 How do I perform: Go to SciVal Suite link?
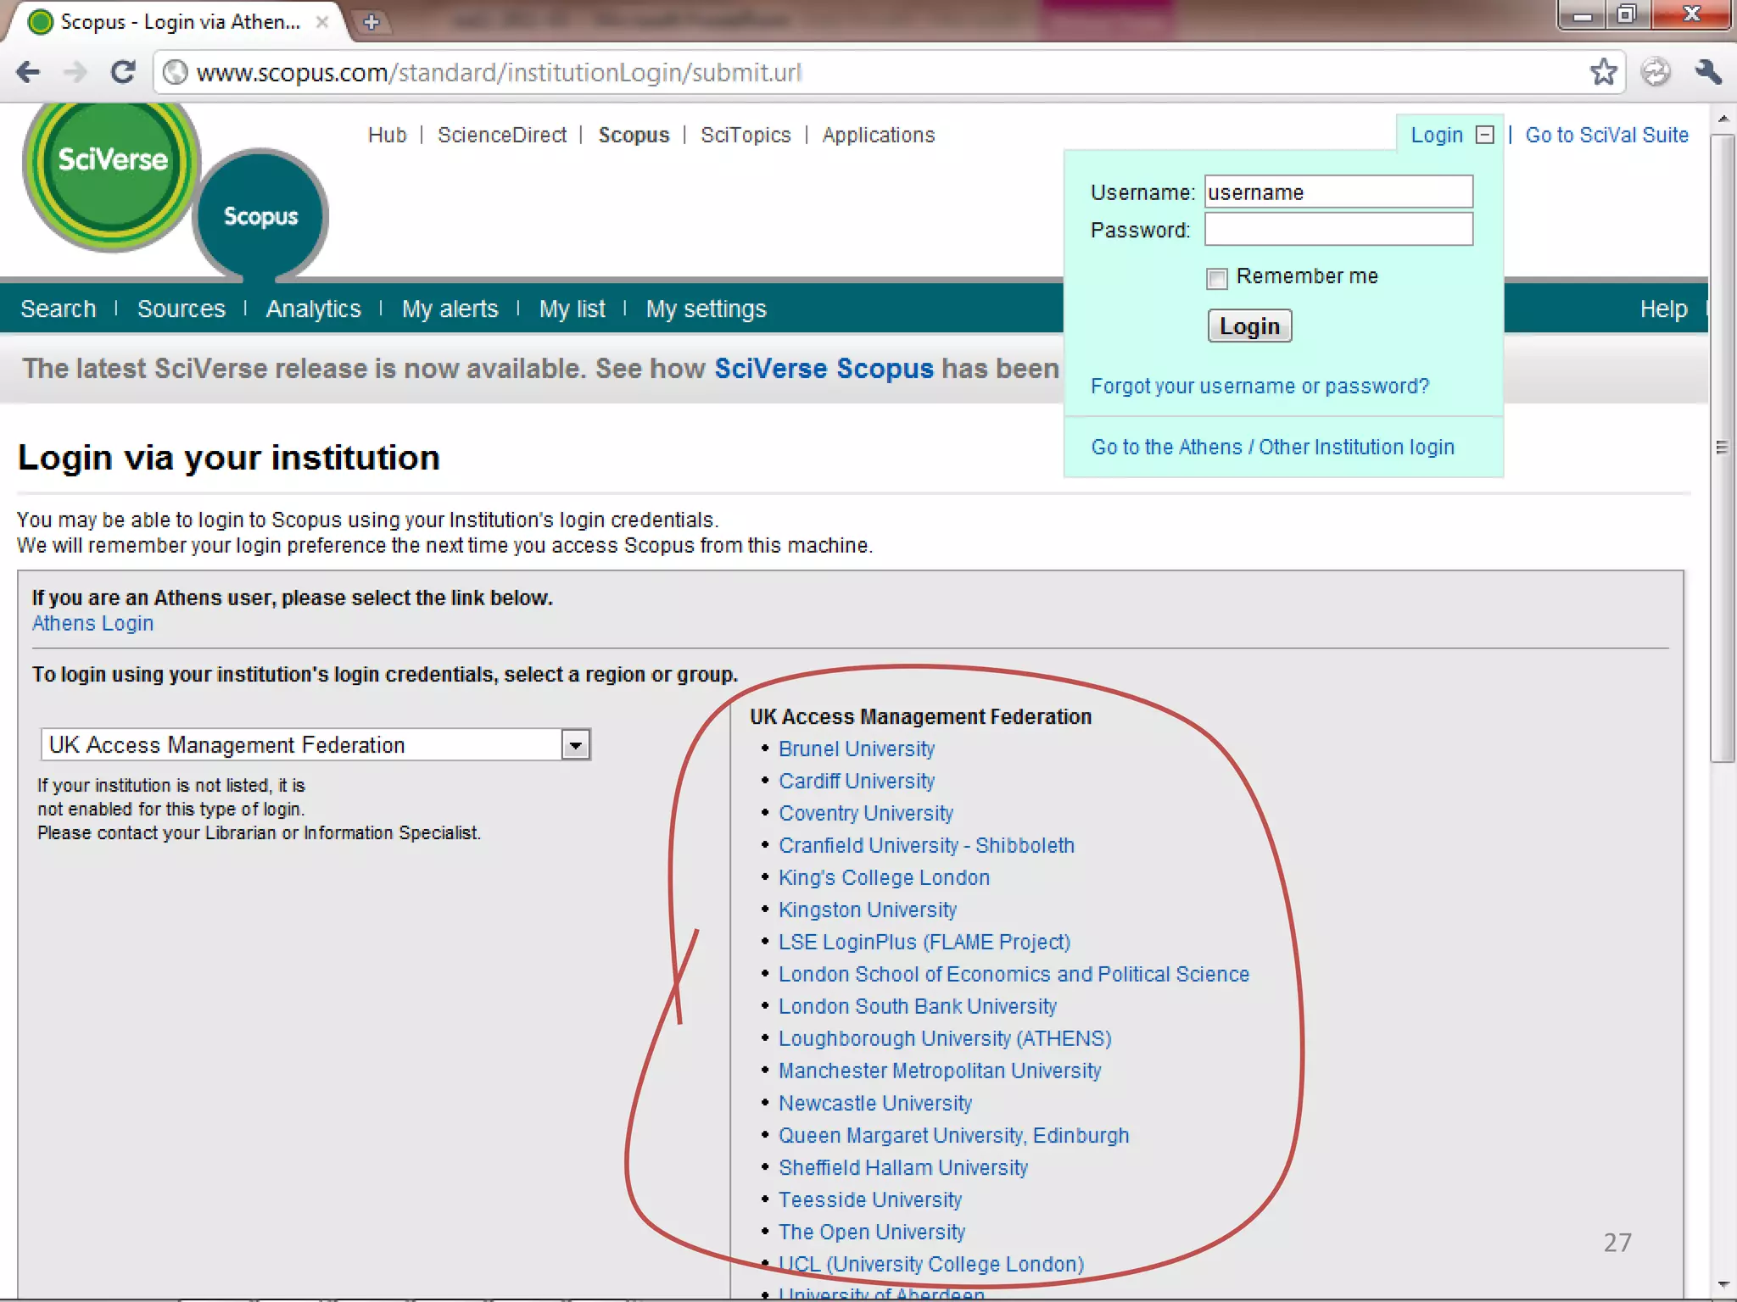1606,135
